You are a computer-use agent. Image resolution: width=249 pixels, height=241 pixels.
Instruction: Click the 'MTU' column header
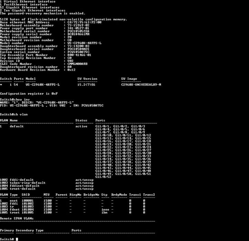point(47,195)
